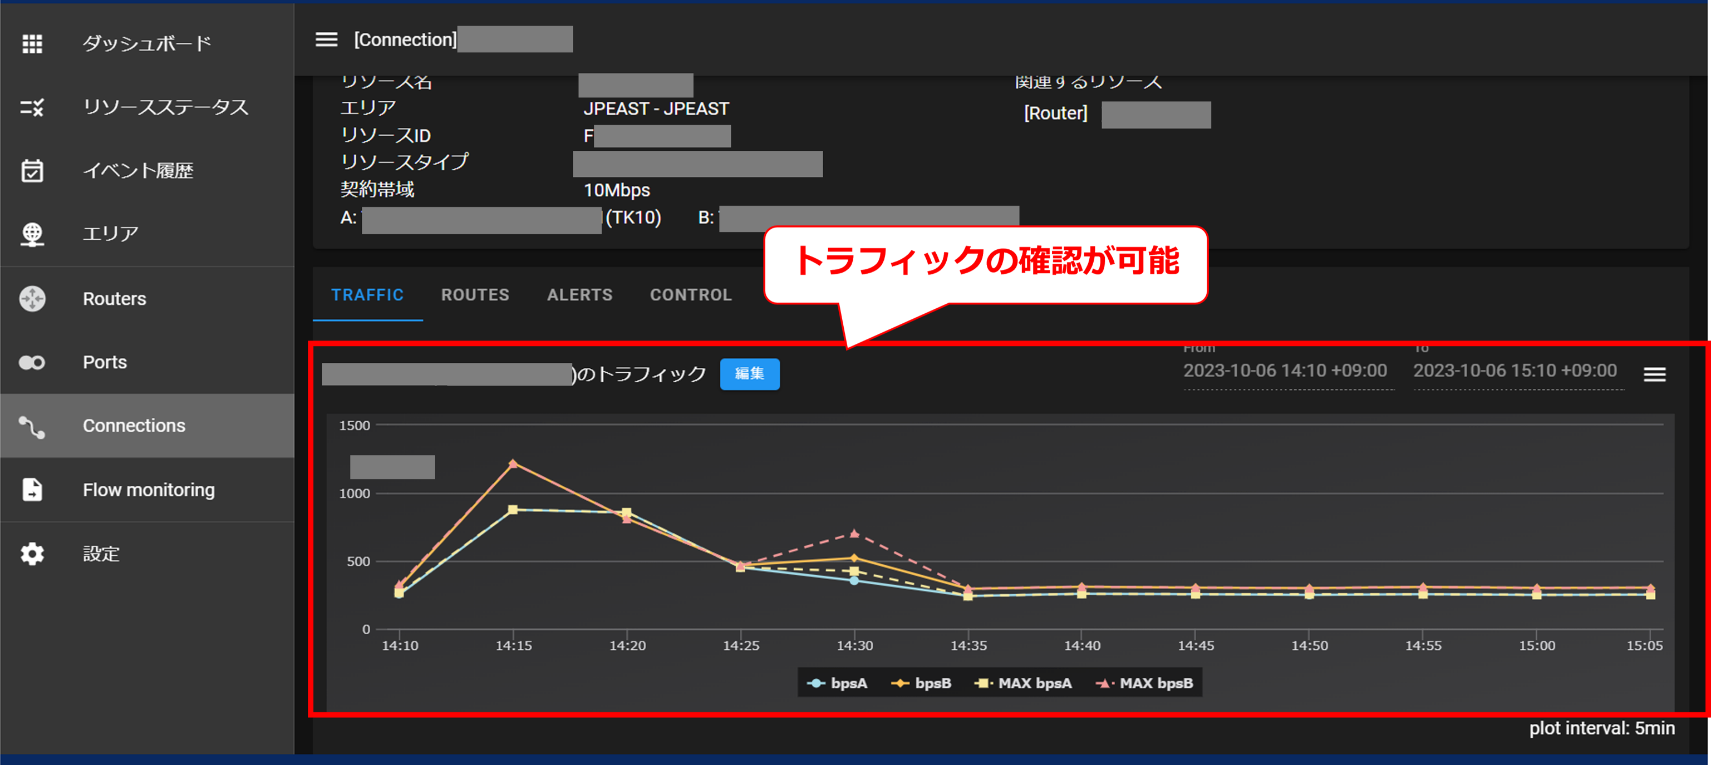
Task: Click the Flow monitoring file icon
Action: point(32,490)
